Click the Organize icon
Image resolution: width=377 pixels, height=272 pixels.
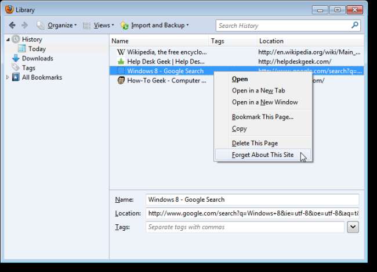tap(41, 25)
